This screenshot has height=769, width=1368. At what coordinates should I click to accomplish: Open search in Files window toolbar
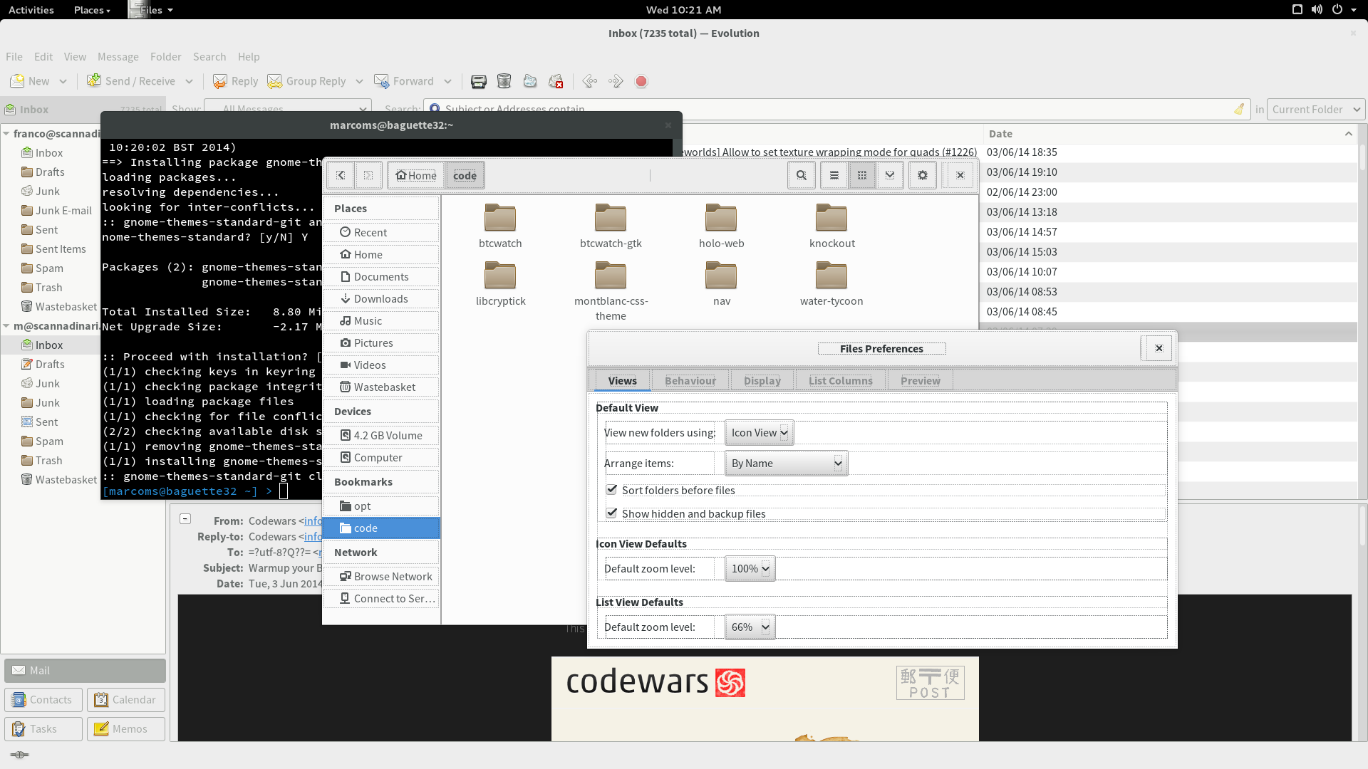[x=802, y=175]
